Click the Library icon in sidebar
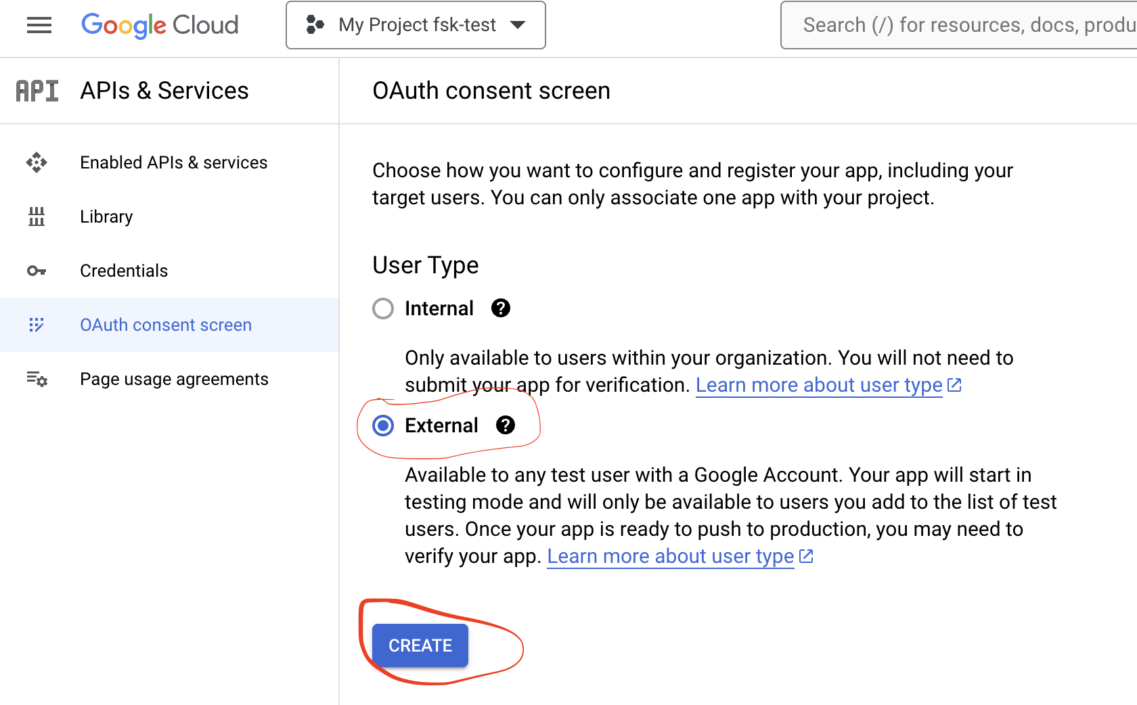The image size is (1137, 705). [x=37, y=217]
